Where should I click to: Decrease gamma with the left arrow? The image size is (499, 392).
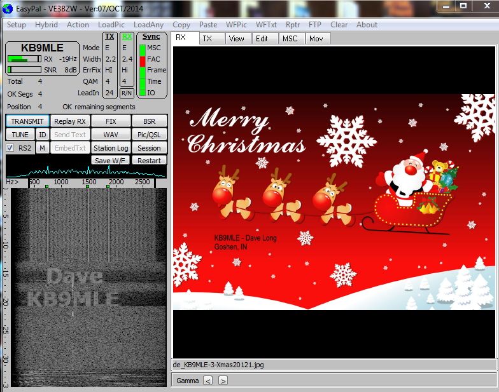coord(207,381)
